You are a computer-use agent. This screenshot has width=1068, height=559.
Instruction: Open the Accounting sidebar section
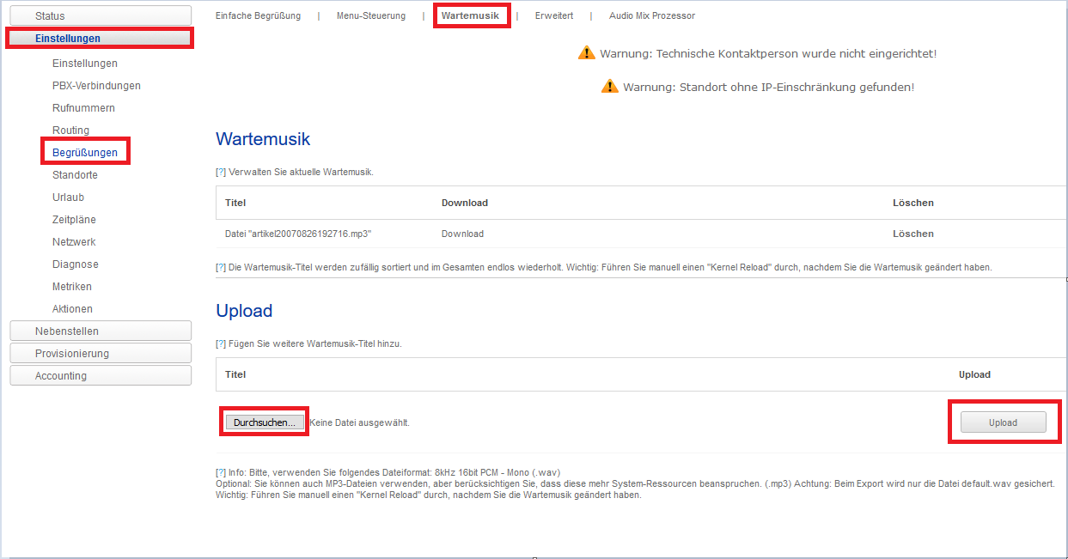[101, 376]
